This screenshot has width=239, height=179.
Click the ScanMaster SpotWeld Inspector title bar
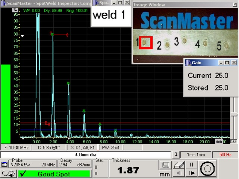pyautogui.click(x=46, y=3)
